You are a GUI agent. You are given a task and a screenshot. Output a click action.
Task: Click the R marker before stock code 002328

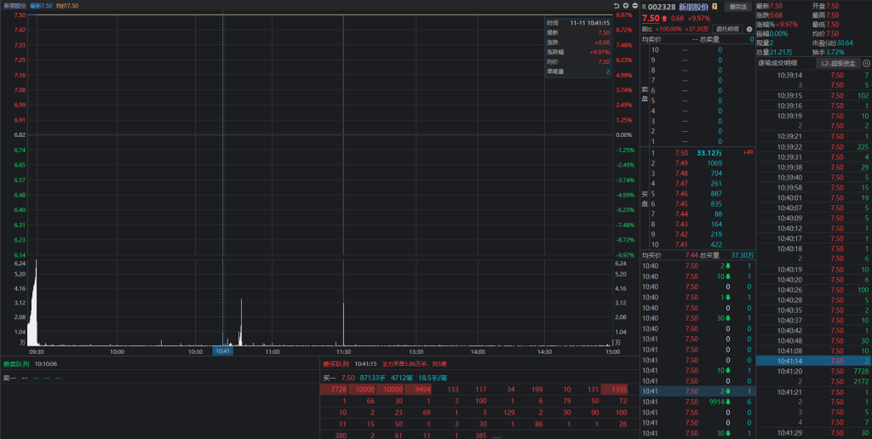coord(644,7)
